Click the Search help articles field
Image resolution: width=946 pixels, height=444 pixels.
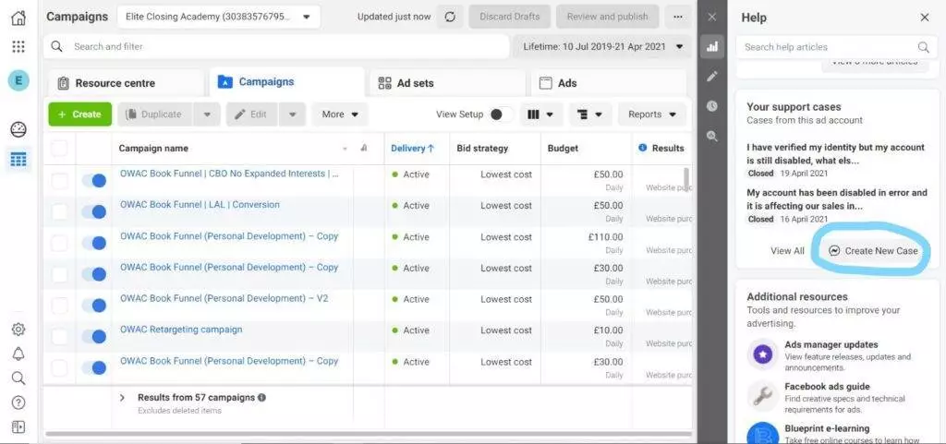(835, 47)
